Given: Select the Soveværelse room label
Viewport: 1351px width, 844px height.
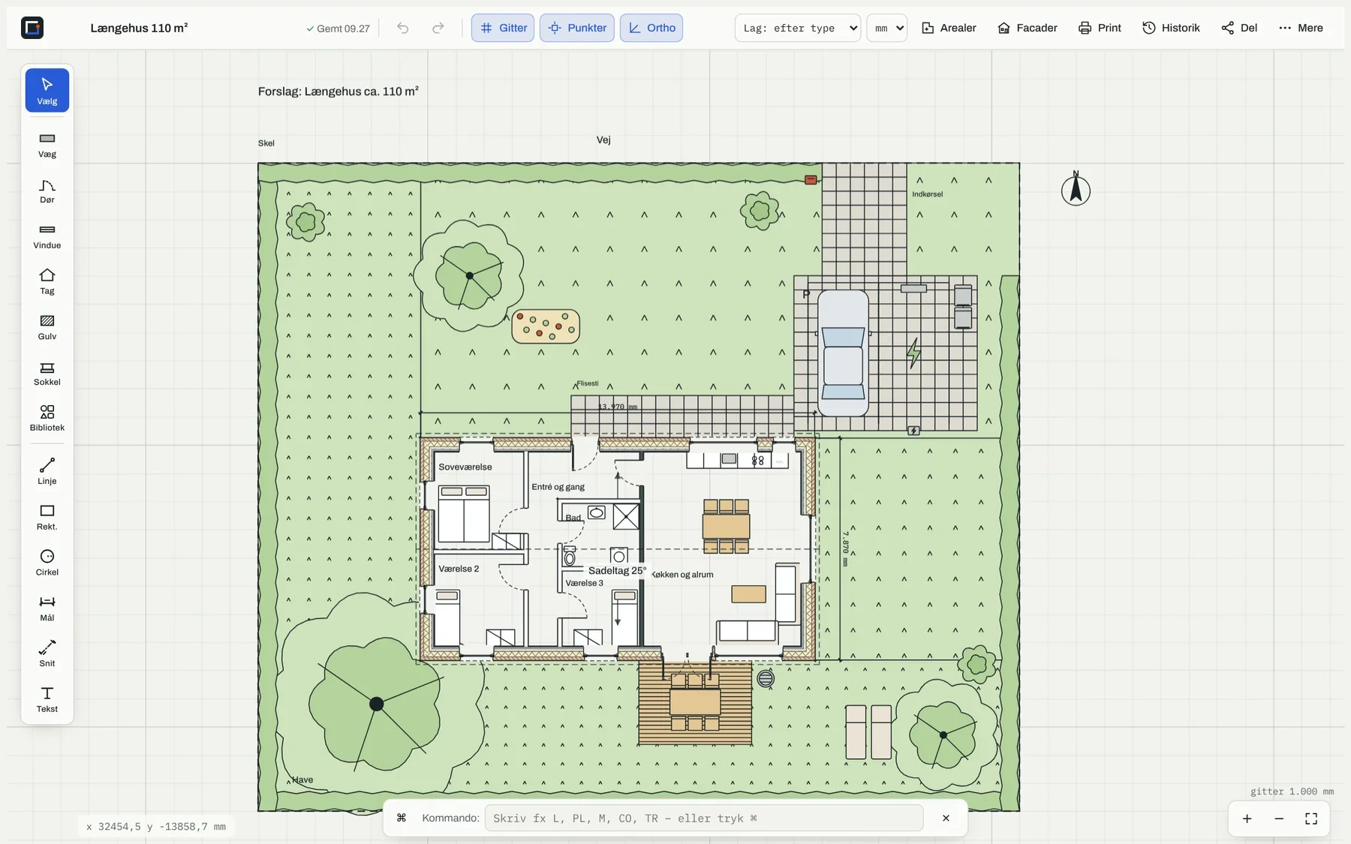Looking at the screenshot, I should pyautogui.click(x=465, y=467).
